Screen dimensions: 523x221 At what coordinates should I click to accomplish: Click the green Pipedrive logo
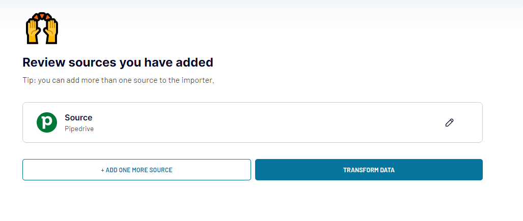pos(47,122)
